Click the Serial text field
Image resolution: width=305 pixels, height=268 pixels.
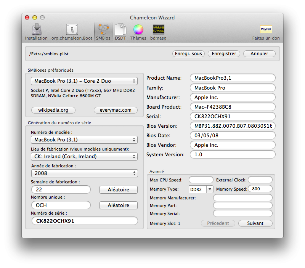click(x=232, y=116)
